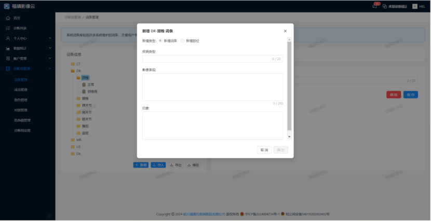This screenshot has height=221, width=431.
Task: Click the 诊断列表 list icon in sidebar
Action: 8,28
